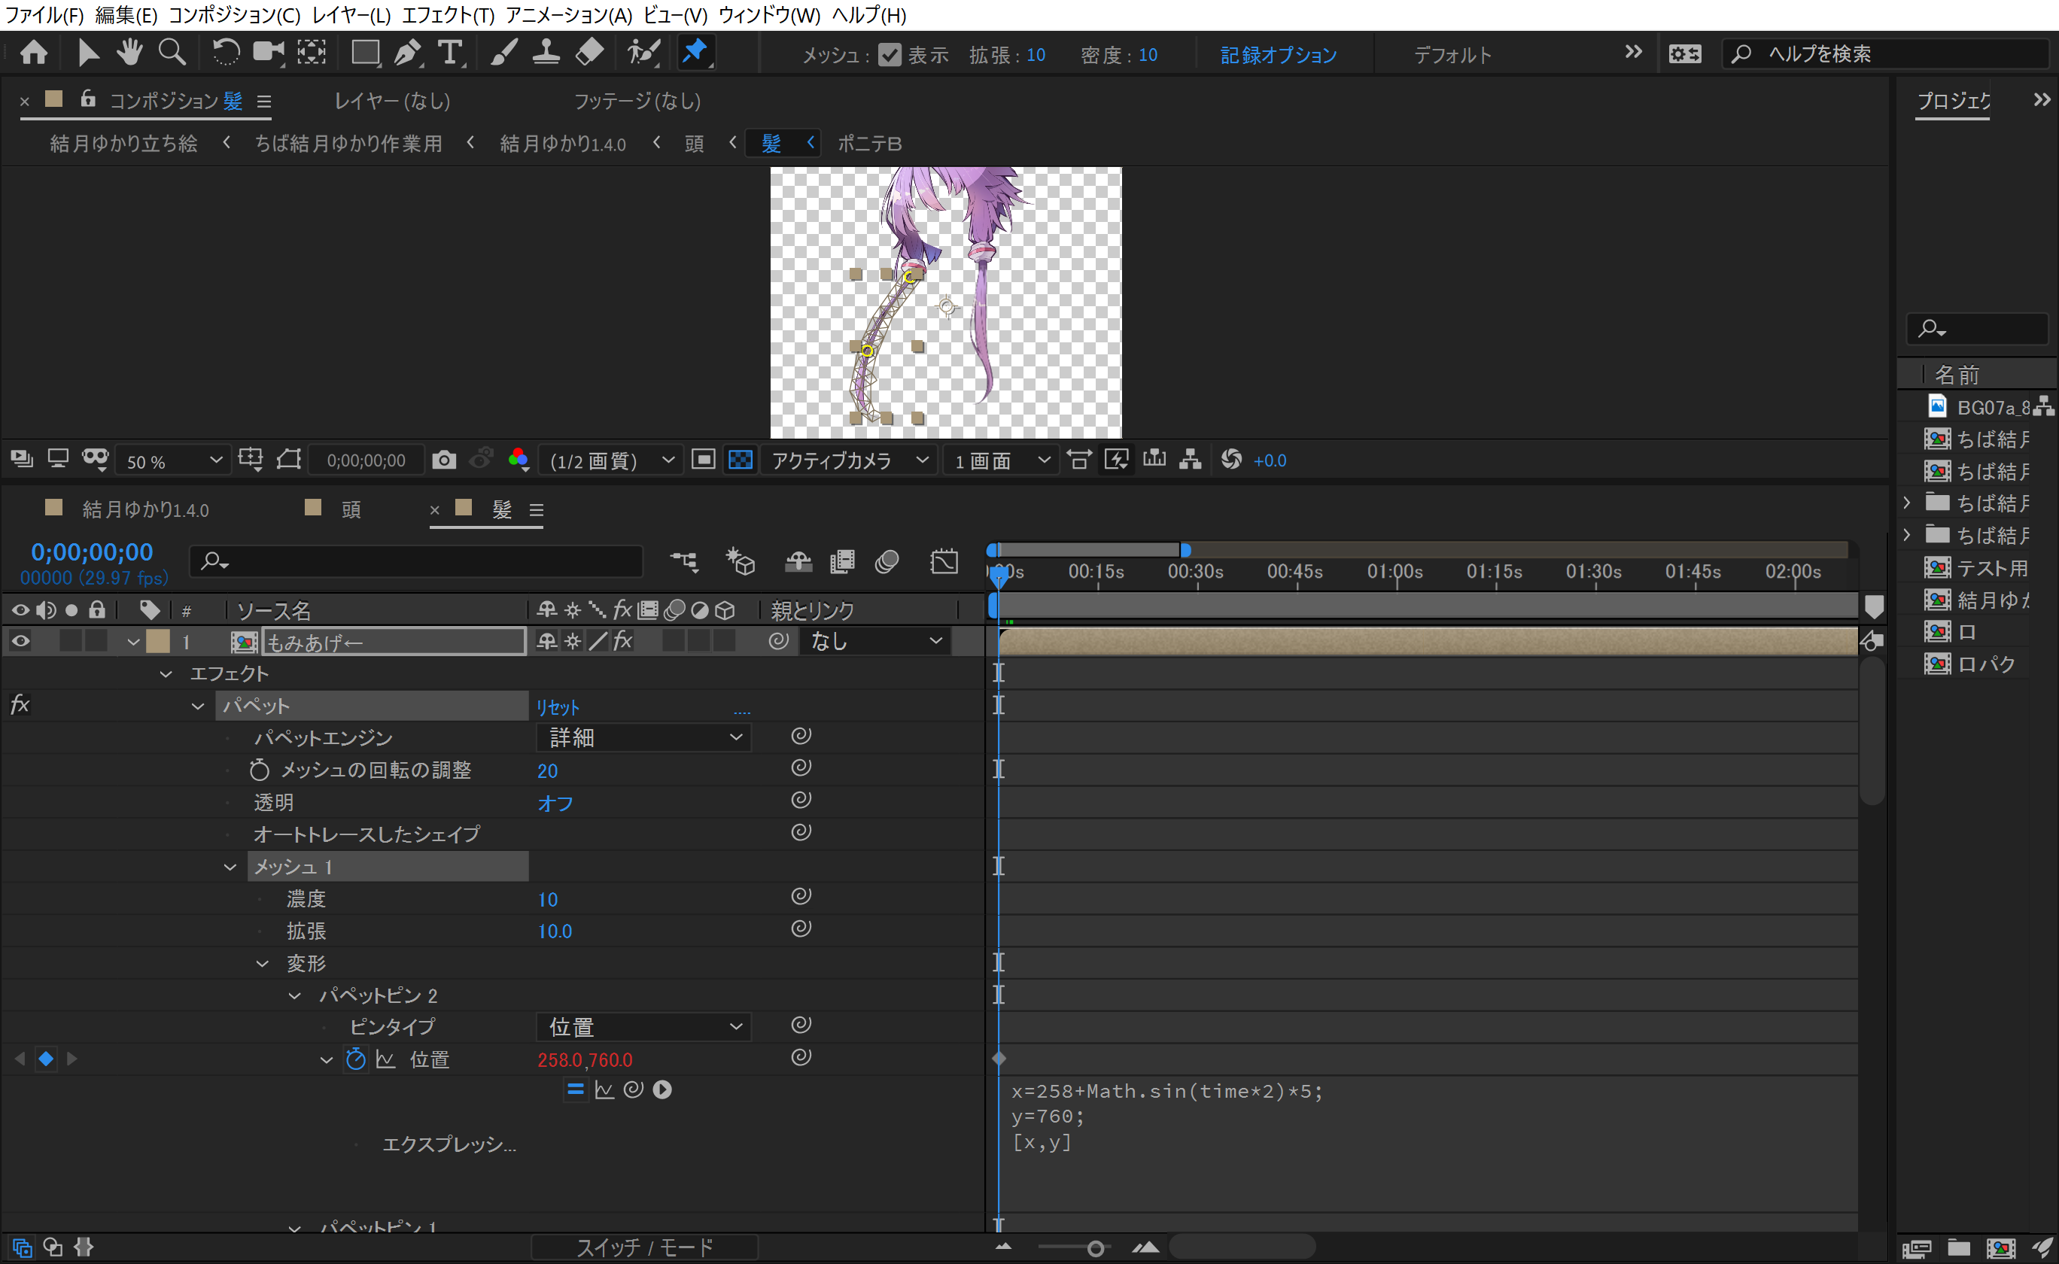Open the コンポジション(C) menu
This screenshot has width=2059, height=1264.
(x=234, y=14)
